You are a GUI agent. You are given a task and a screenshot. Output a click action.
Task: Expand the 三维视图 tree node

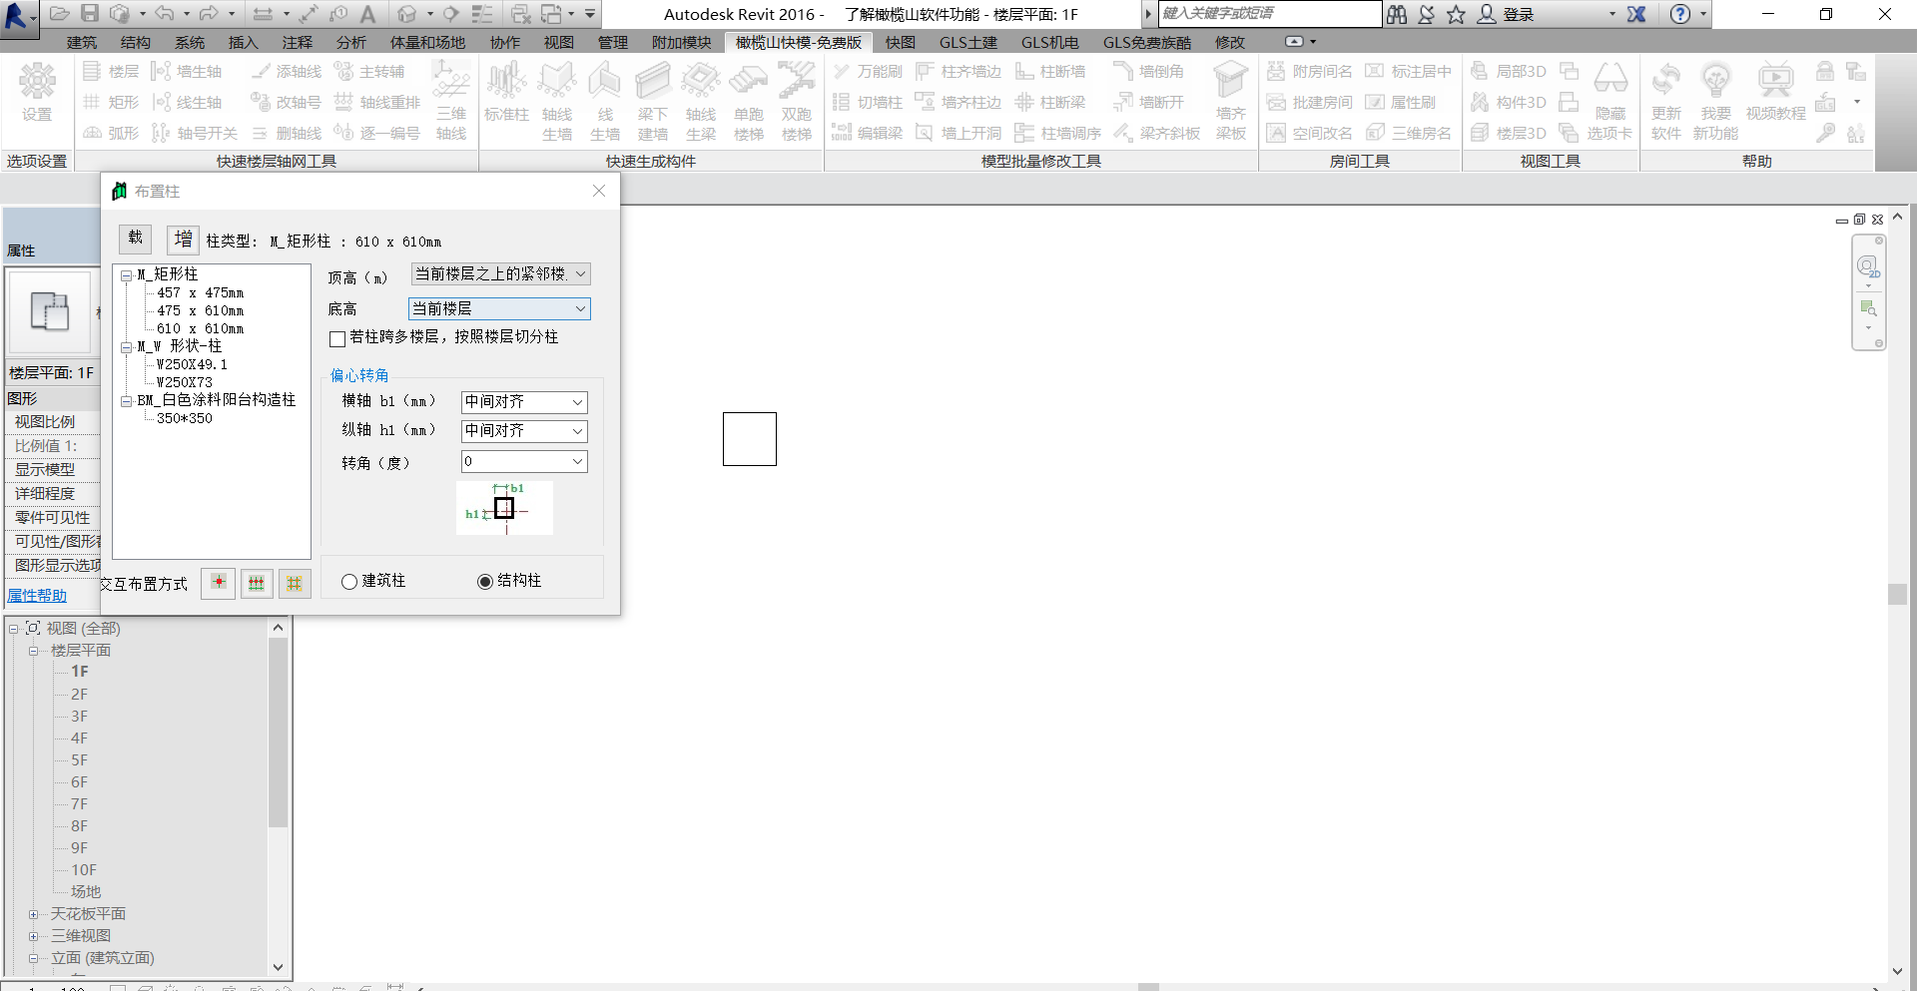[x=33, y=936]
